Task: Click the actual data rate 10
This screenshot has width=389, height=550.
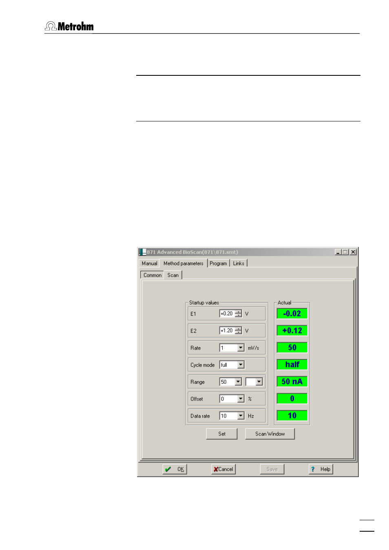Action: [292, 416]
